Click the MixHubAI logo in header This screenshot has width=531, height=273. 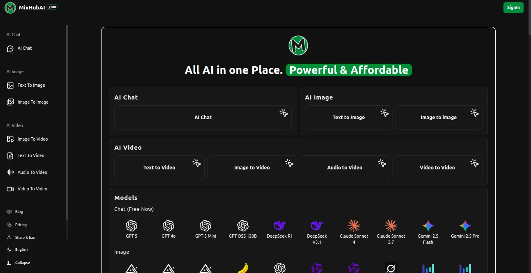31,7
